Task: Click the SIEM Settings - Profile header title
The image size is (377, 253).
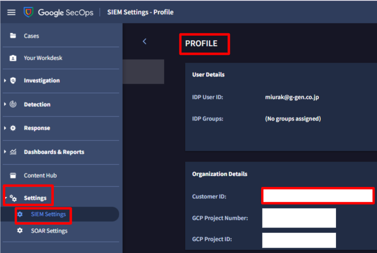Action: coord(140,12)
